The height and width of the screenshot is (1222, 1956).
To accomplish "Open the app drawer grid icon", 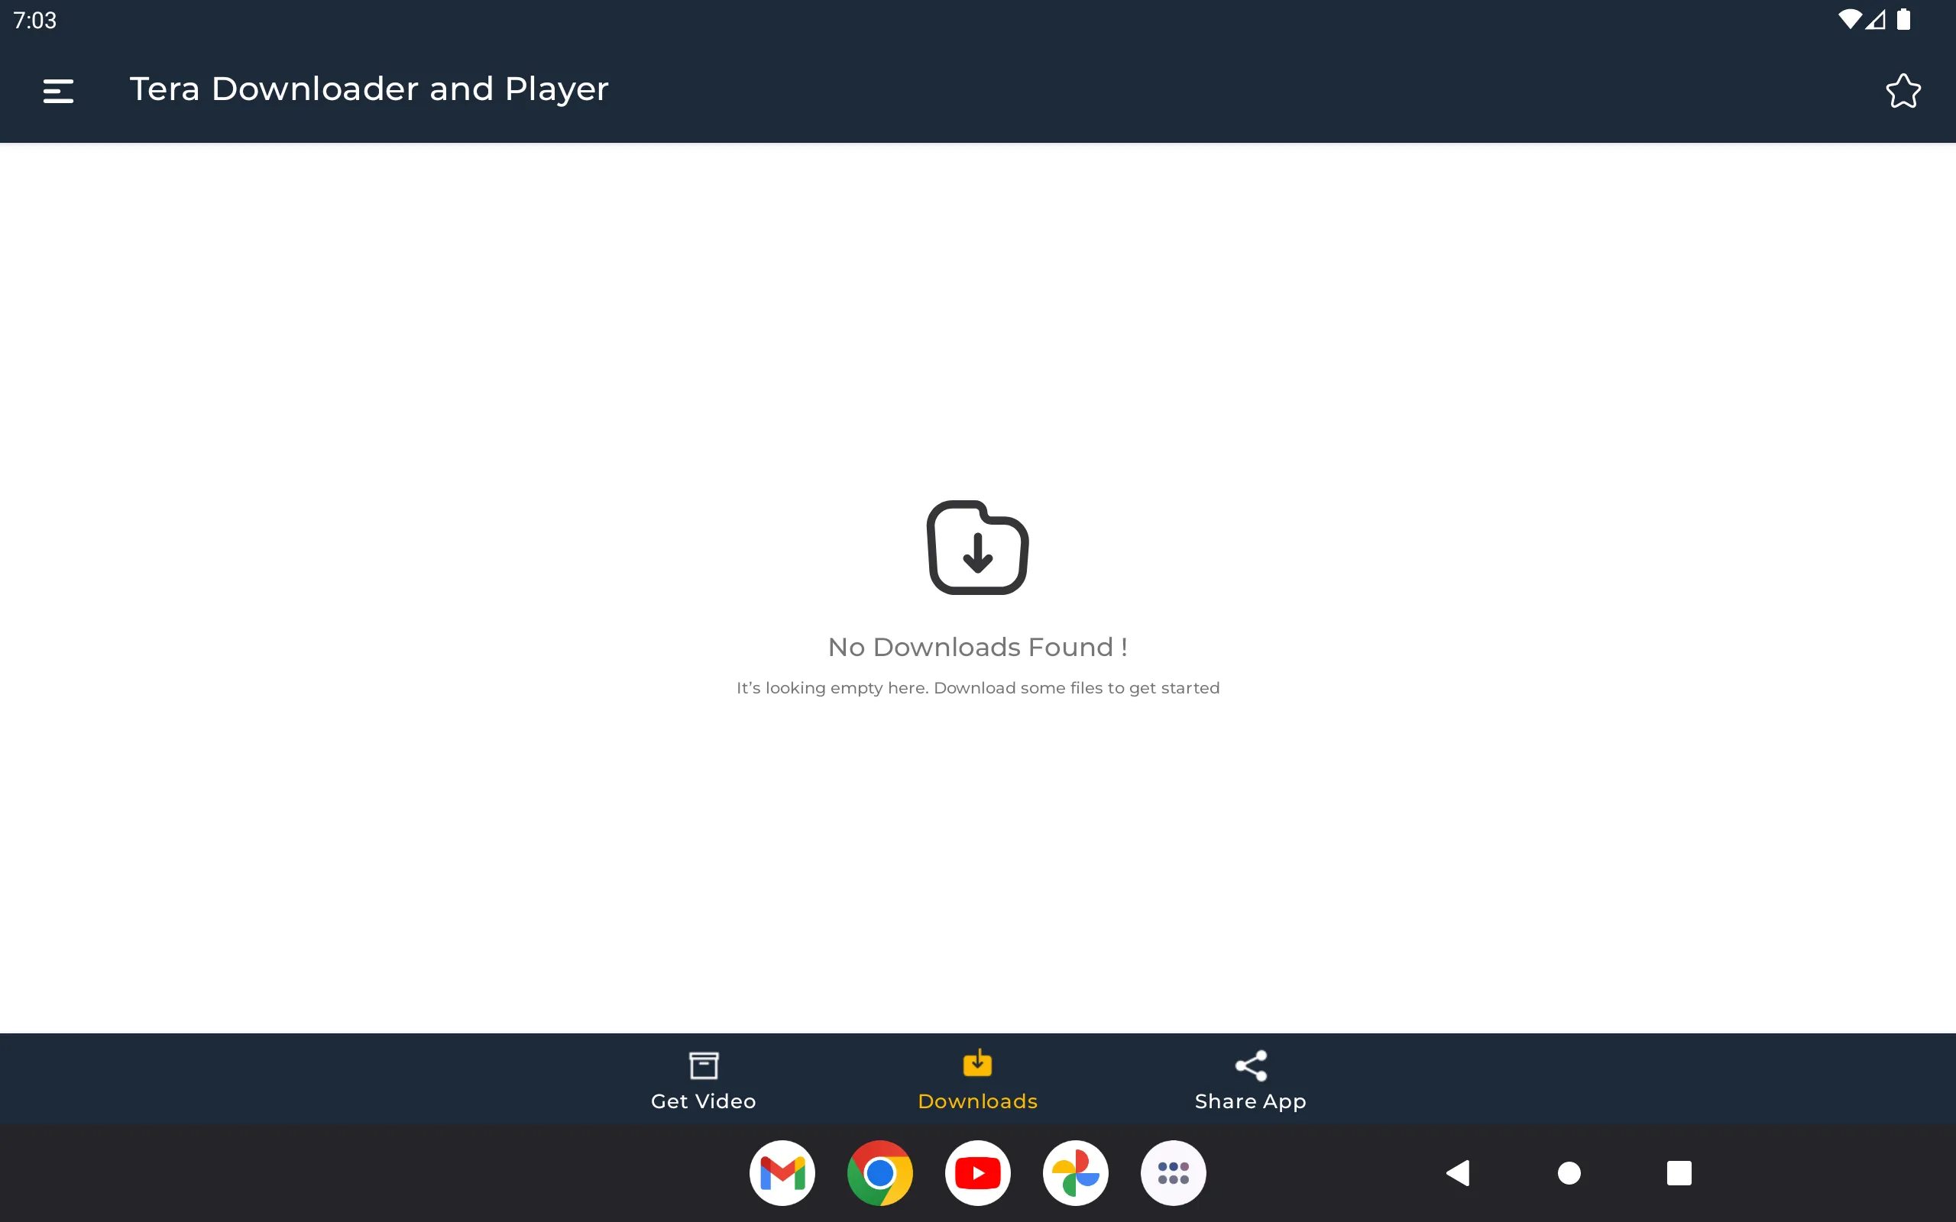I will click(1173, 1172).
